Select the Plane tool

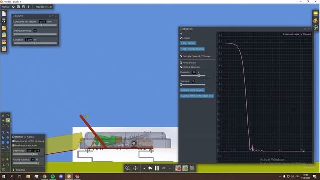[3, 147]
